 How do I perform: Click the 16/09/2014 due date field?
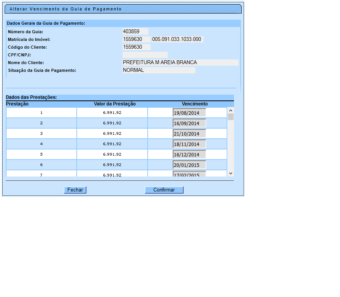189,123
